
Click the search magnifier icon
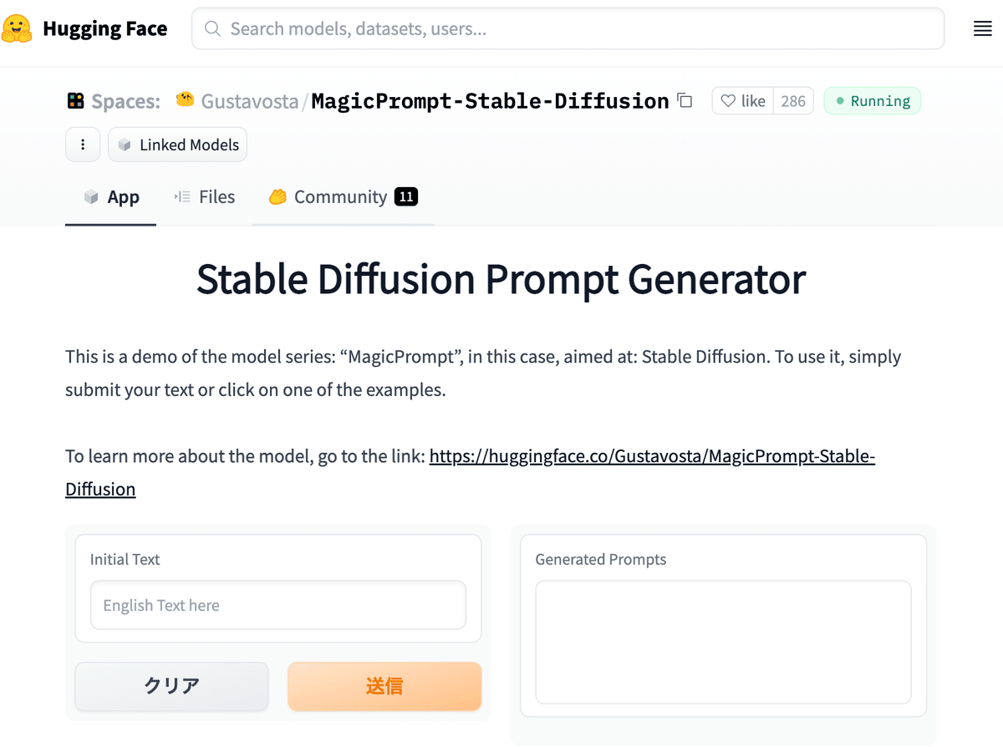click(212, 28)
